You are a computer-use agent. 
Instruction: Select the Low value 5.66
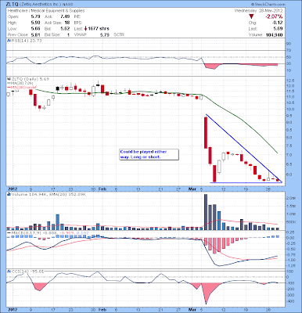pyautogui.click(x=35, y=29)
